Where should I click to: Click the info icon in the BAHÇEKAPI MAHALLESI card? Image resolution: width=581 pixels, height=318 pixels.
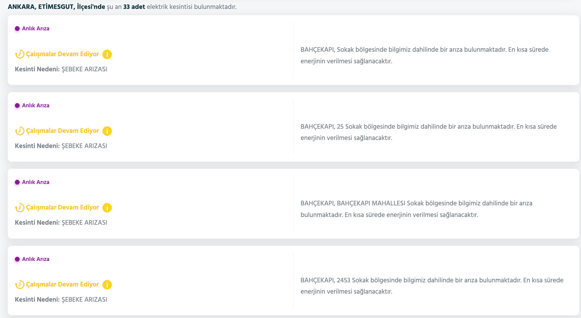point(107,208)
